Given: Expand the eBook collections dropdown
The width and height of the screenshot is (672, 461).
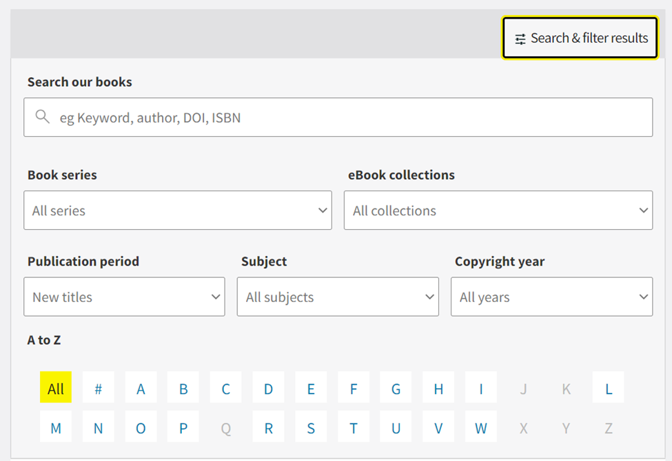Looking at the screenshot, I should [498, 210].
